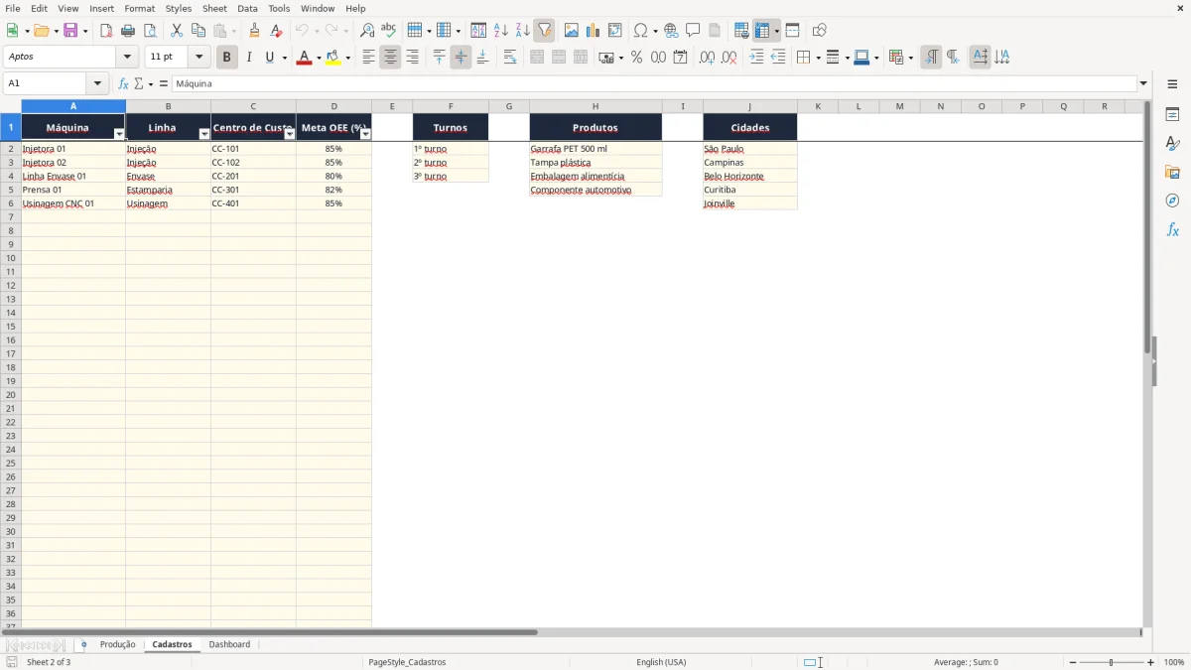The image size is (1191, 670).
Task: Insert a comment
Action: click(693, 31)
